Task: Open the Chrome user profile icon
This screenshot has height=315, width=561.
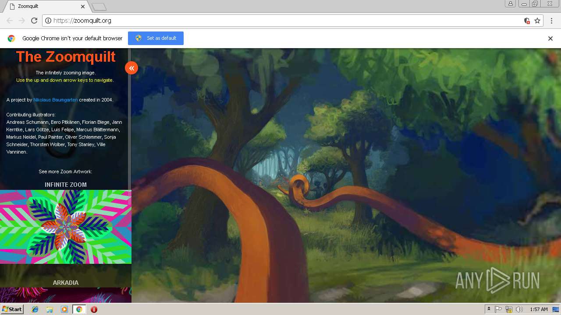Action: tap(511, 3)
